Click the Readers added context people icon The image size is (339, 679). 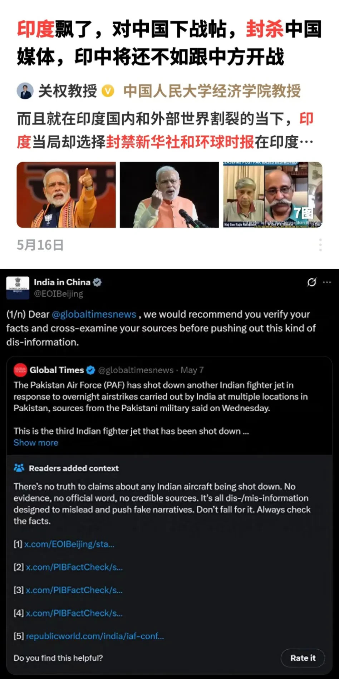19,468
